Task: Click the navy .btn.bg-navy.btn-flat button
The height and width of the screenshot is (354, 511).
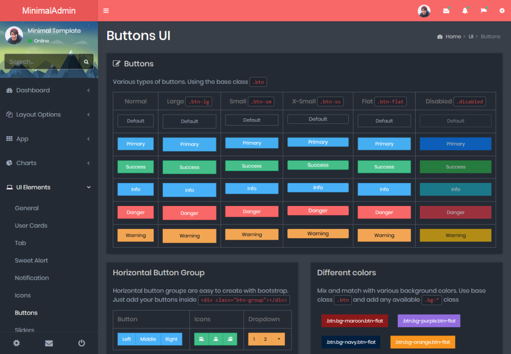Action: click(351, 342)
